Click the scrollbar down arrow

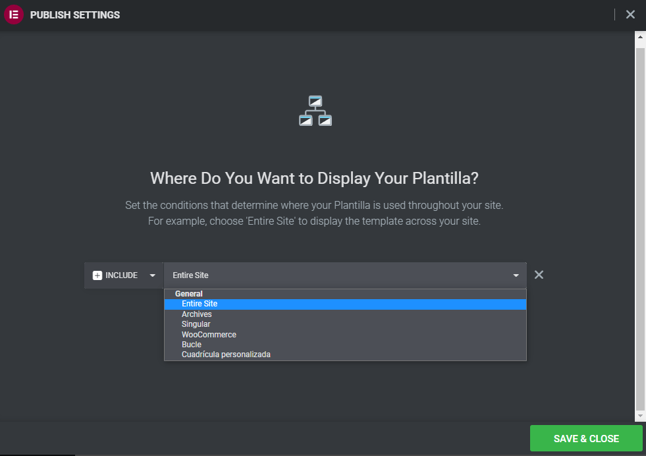640,416
